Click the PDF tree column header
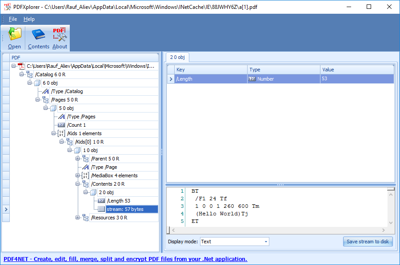The image size is (400, 265). (x=84, y=58)
